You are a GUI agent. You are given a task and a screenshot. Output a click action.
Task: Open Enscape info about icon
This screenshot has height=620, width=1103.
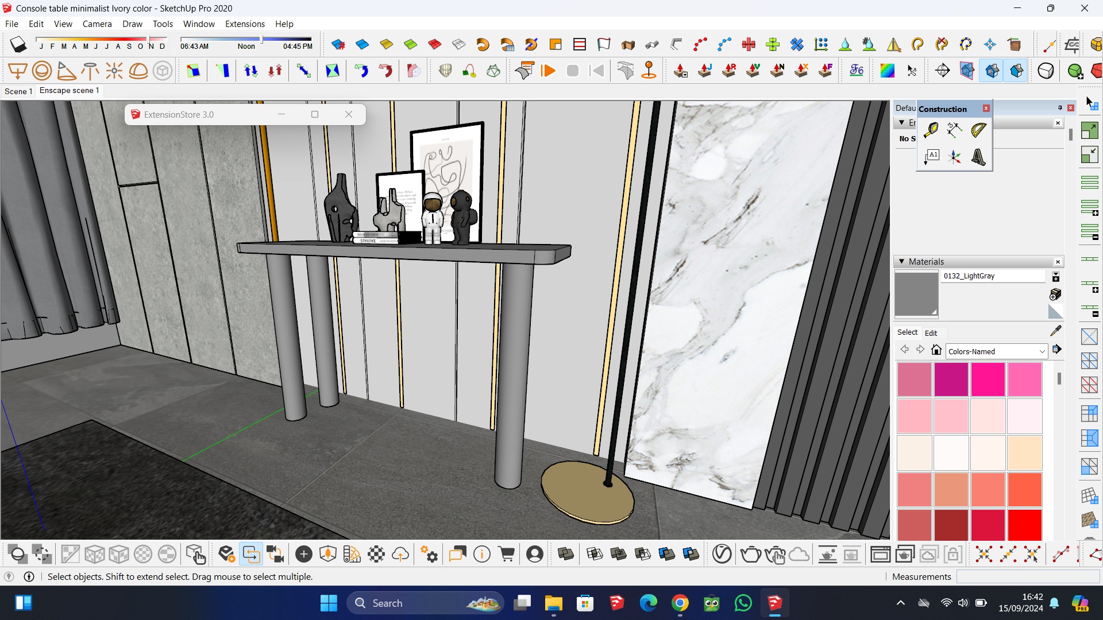[482, 554]
